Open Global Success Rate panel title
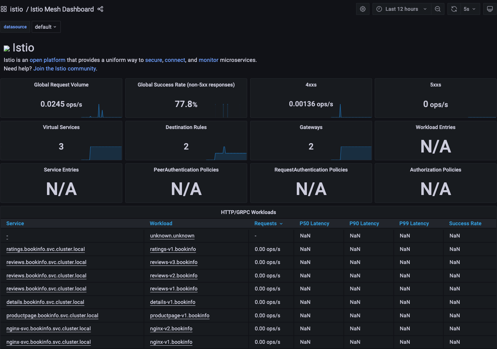The width and height of the screenshot is (497, 349). coord(186,85)
